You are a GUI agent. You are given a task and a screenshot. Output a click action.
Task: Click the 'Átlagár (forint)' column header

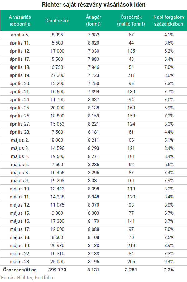point(93,20)
